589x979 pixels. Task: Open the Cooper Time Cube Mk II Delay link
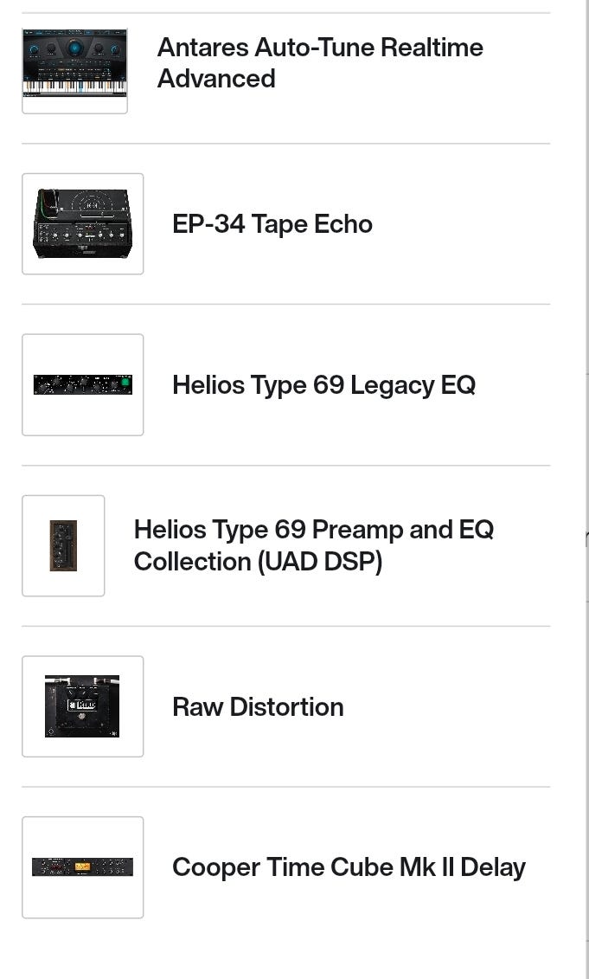coord(349,867)
